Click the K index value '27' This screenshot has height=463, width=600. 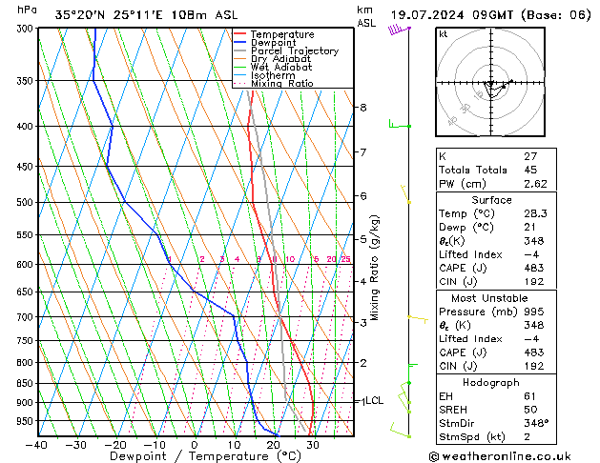530,156
